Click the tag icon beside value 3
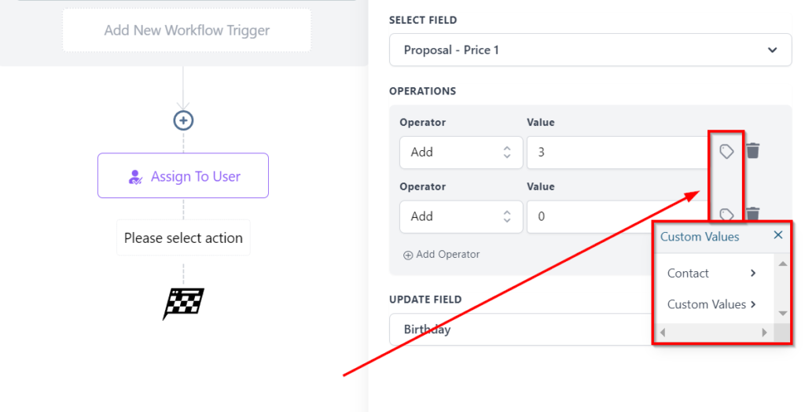The image size is (805, 412). pyautogui.click(x=726, y=152)
